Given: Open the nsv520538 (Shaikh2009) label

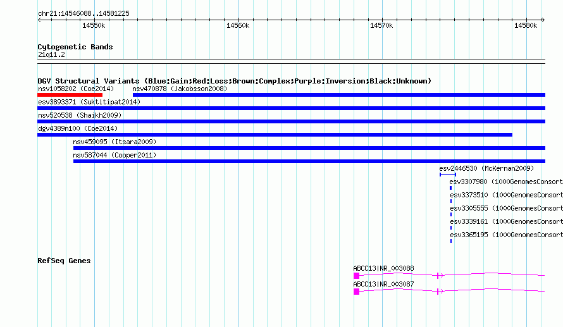Looking at the screenshot, I should coord(80,115).
